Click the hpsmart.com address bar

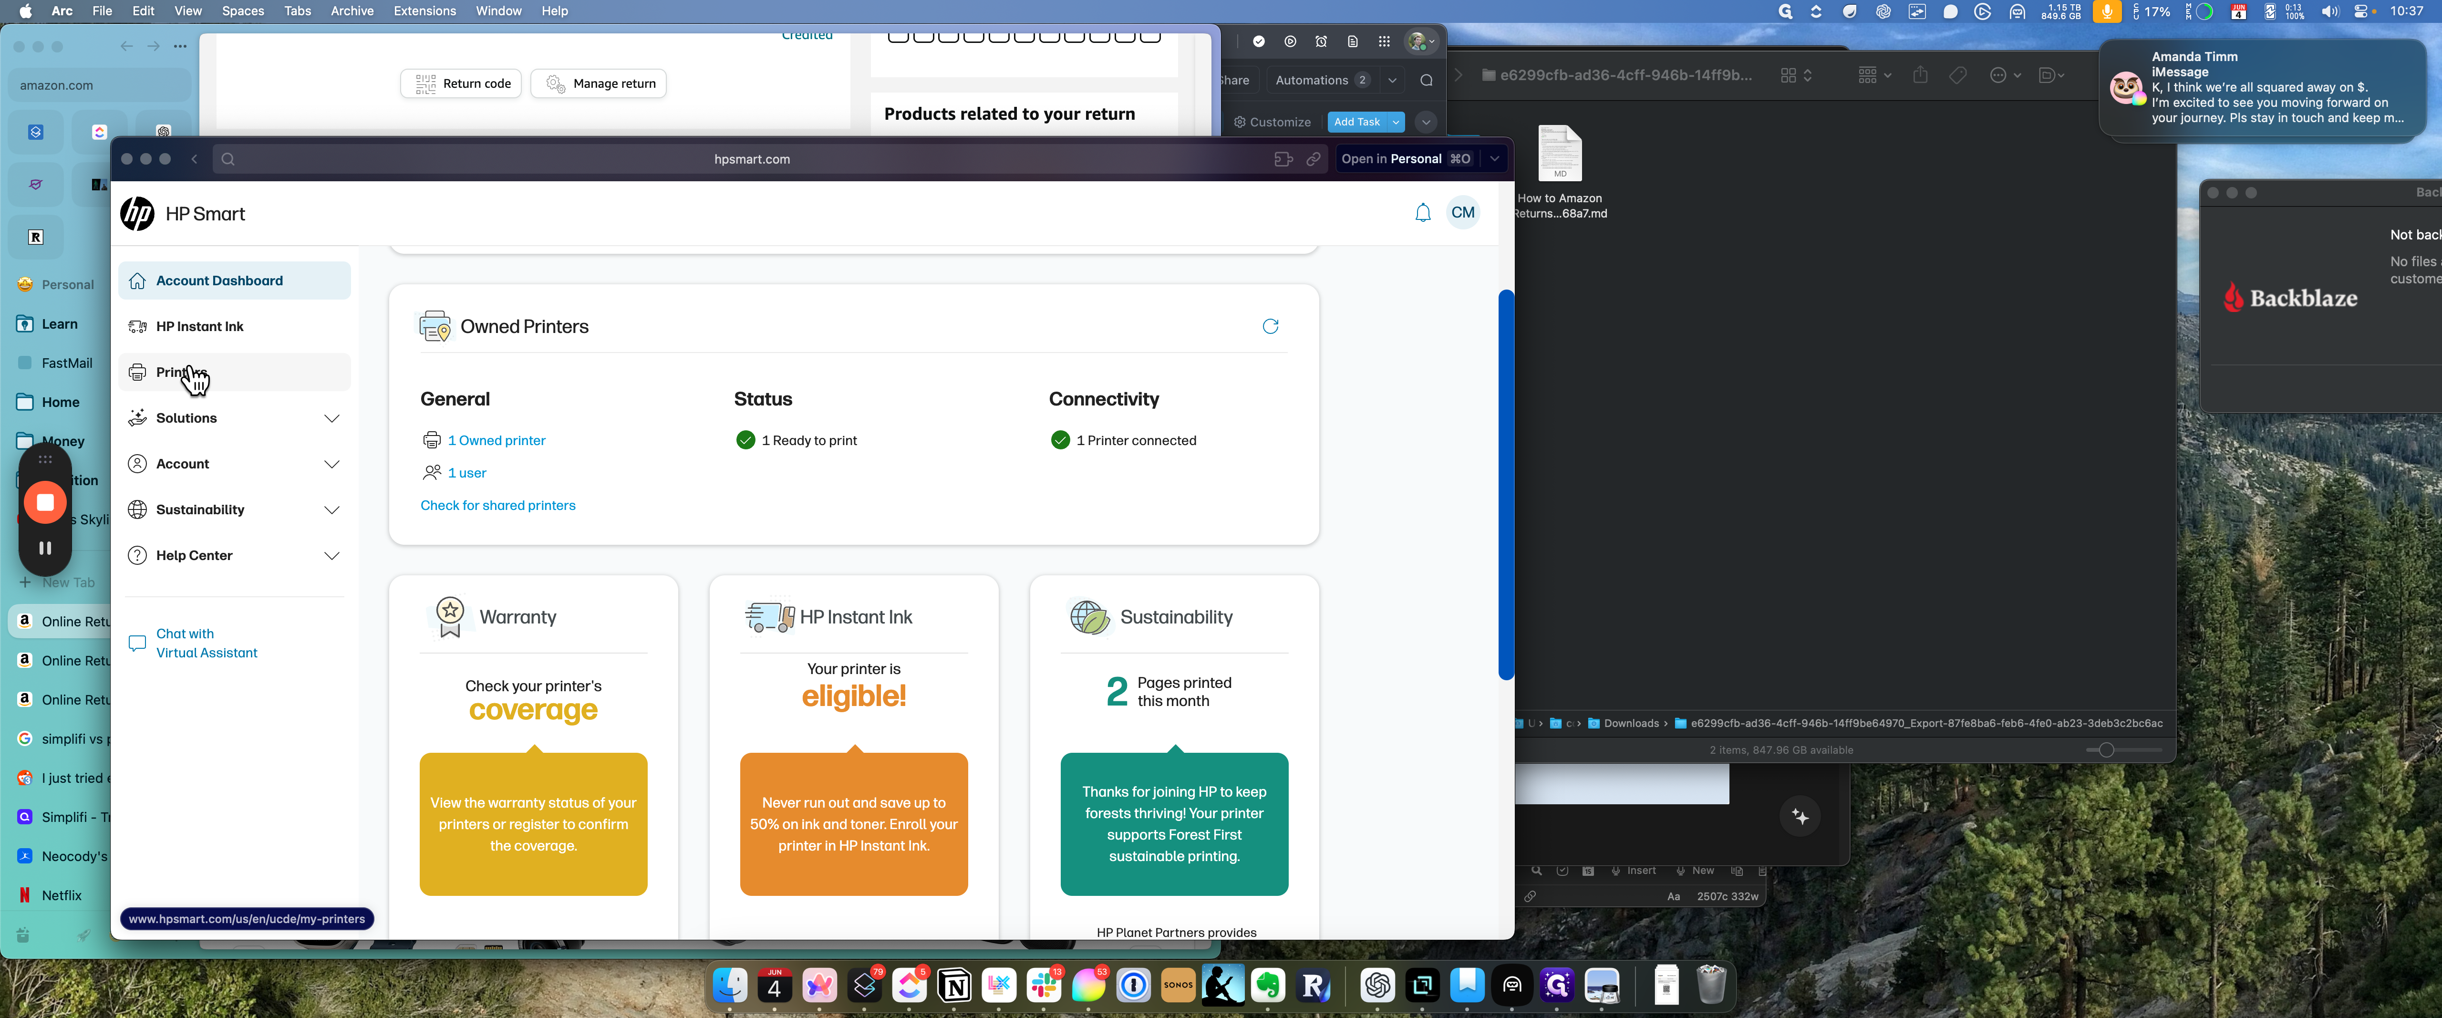click(x=752, y=159)
